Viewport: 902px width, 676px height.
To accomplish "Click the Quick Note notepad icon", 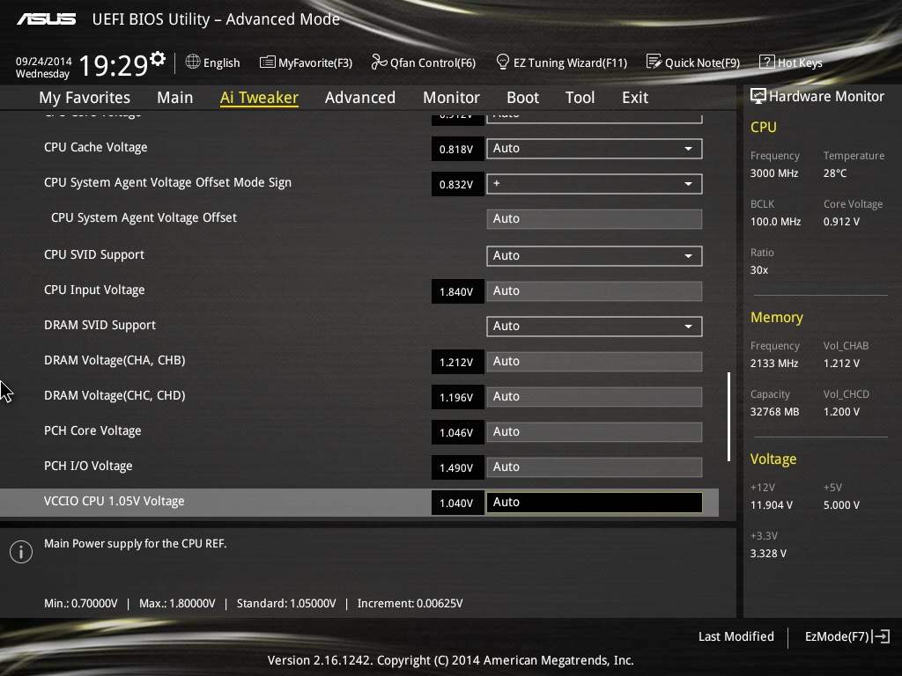I will 654,62.
